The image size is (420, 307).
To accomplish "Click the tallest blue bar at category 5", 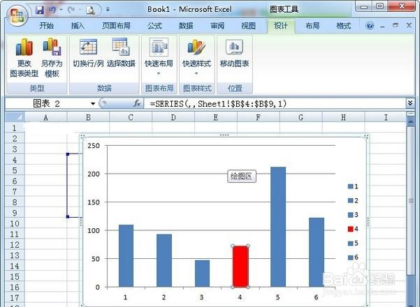I will click(x=278, y=227).
